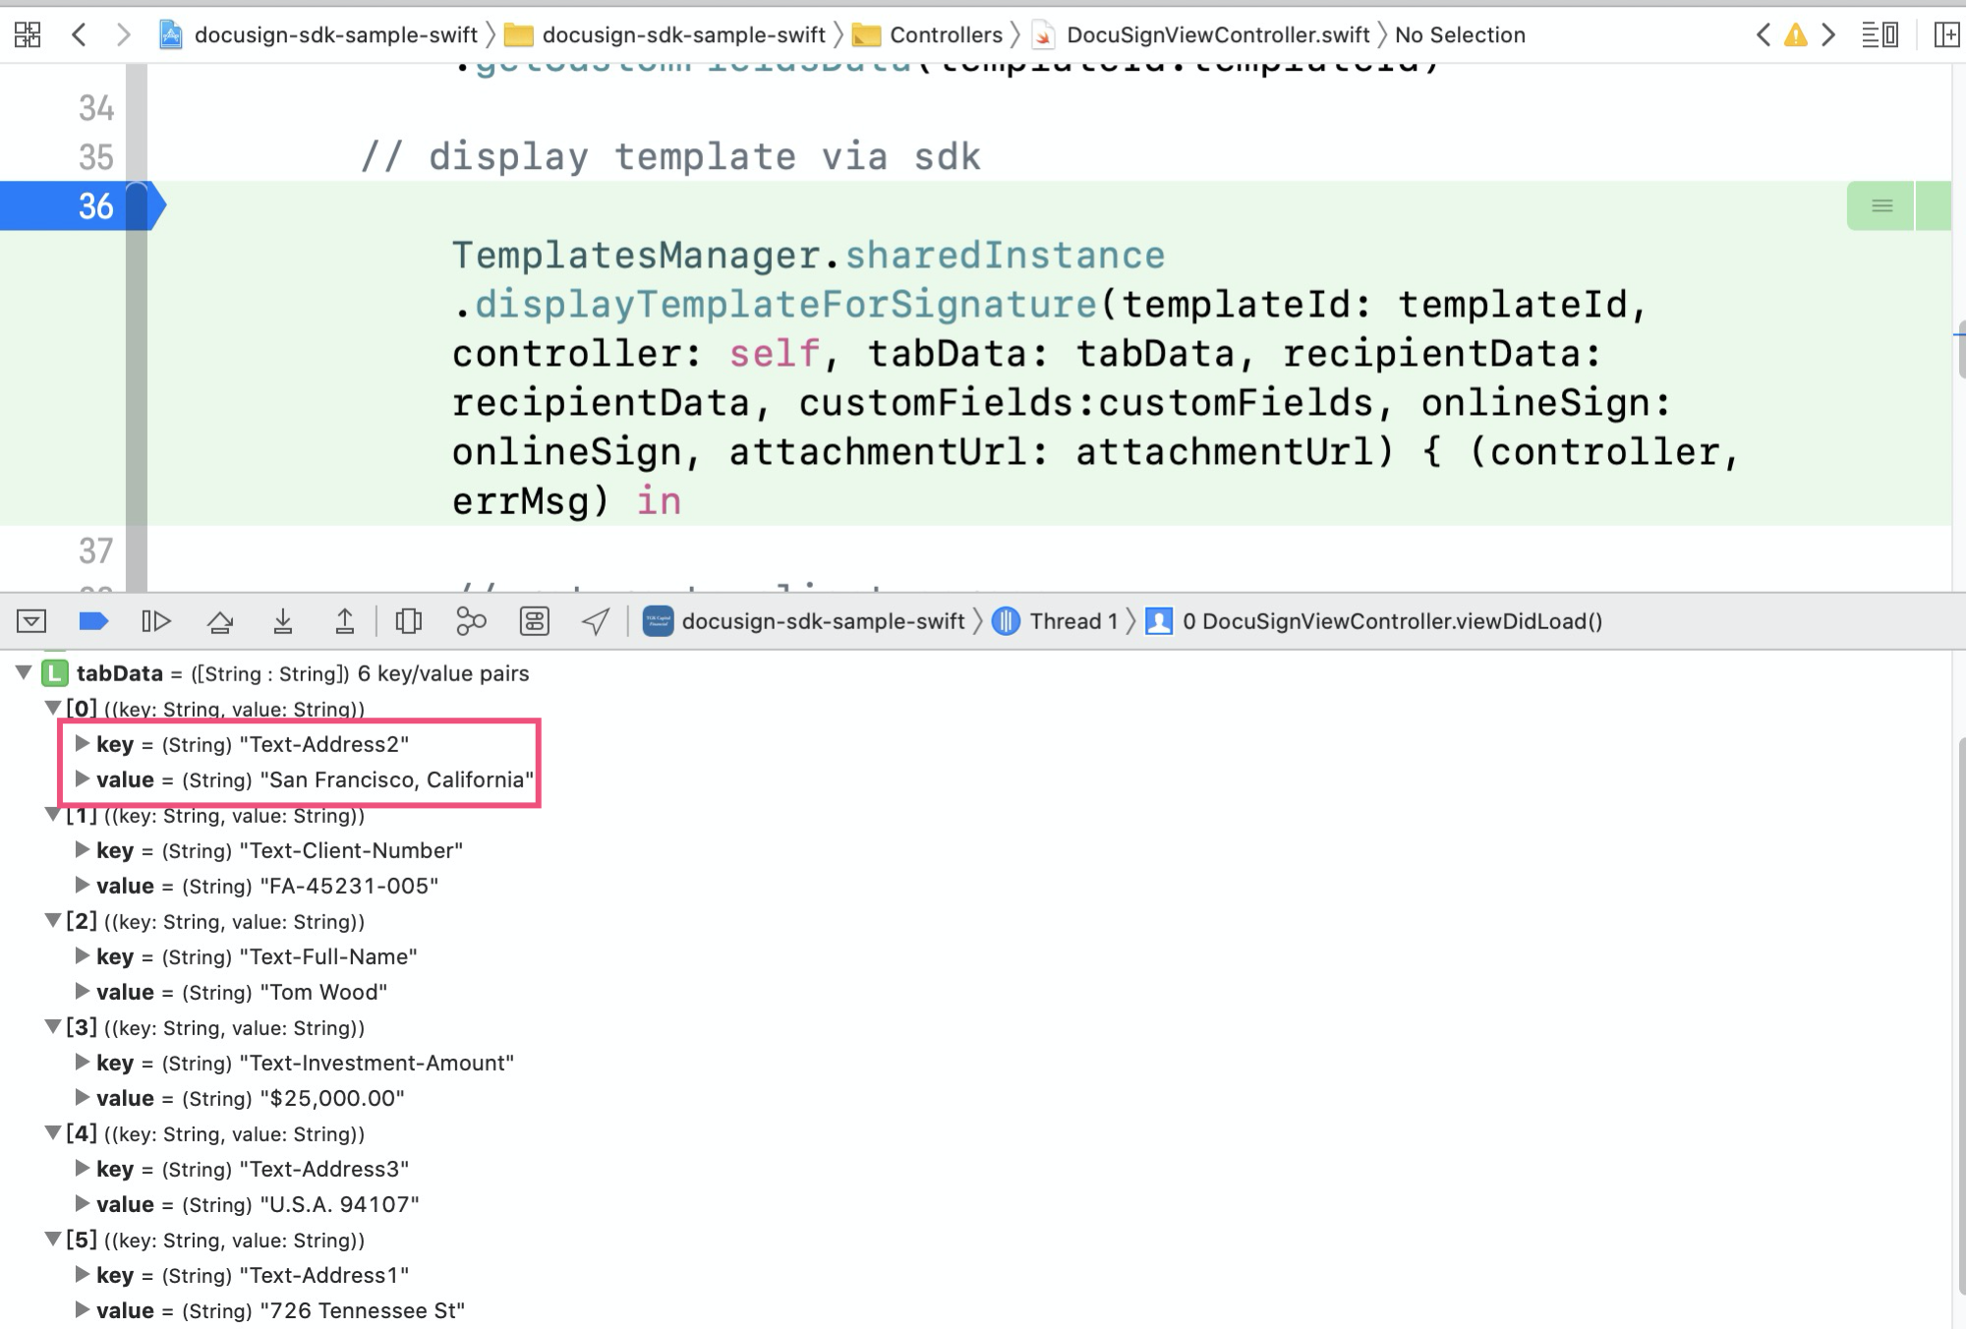This screenshot has height=1329, width=1967.
Task: Click the green annotation button on line 36
Action: click(1880, 206)
